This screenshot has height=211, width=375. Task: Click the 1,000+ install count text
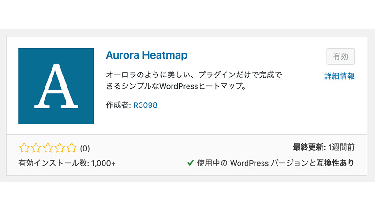[x=103, y=163]
